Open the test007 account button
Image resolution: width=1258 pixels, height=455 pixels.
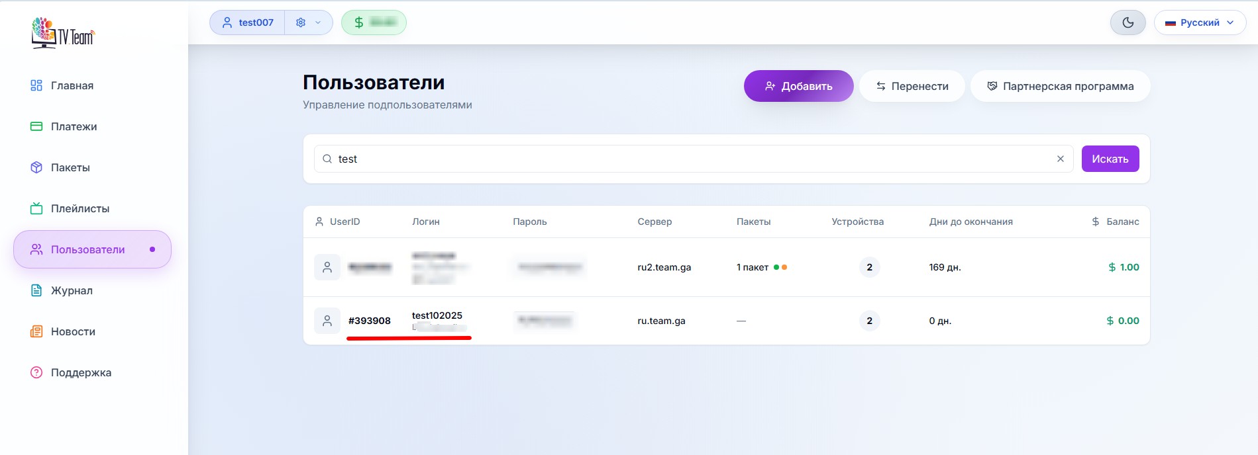[x=248, y=22]
